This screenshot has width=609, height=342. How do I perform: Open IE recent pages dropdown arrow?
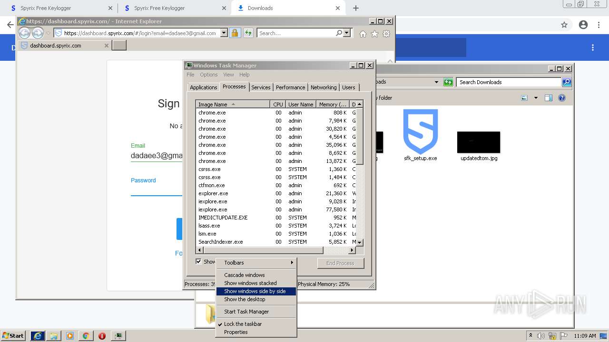pyautogui.click(x=48, y=33)
